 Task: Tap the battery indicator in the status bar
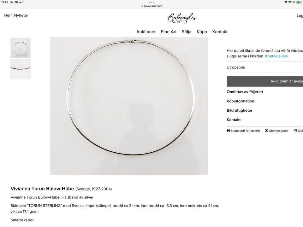click(x=298, y=2)
